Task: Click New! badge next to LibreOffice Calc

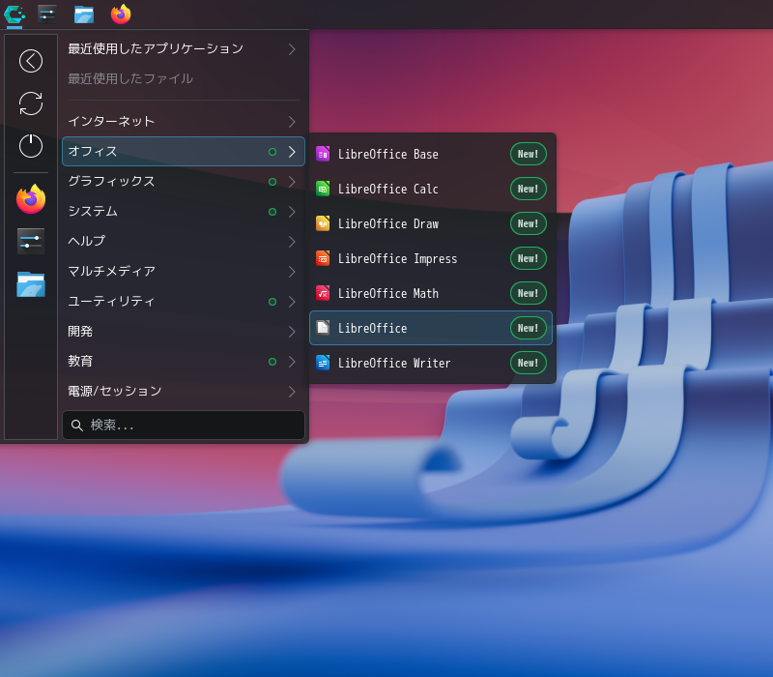Action: coord(528,189)
